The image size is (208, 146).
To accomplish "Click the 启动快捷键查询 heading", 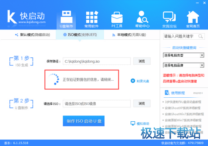I will [184, 48].
